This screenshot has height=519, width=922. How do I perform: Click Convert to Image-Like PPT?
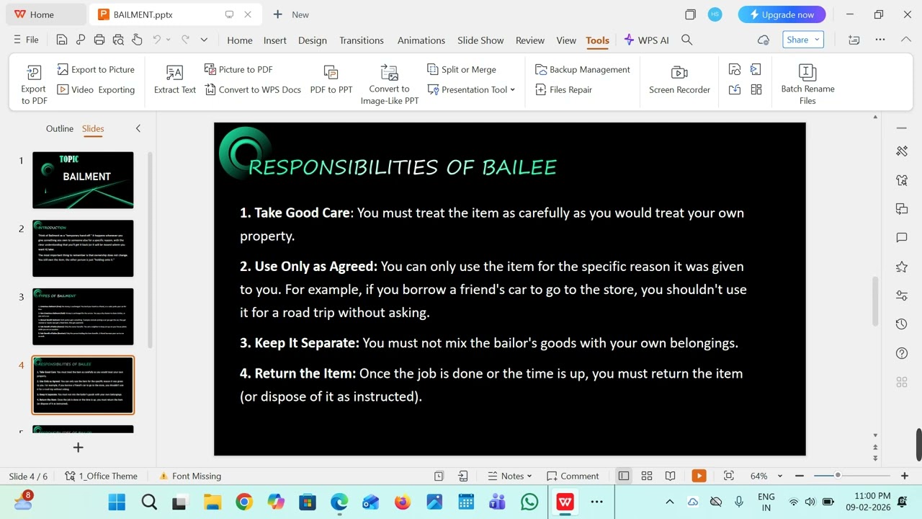[x=390, y=85]
